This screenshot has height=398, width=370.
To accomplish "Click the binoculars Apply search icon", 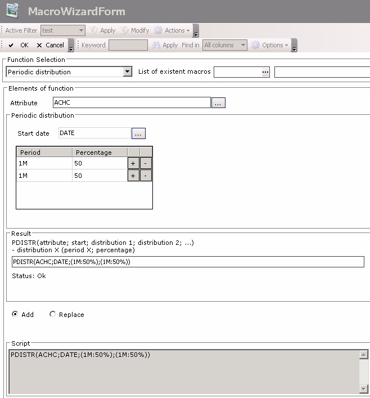I will point(156,45).
